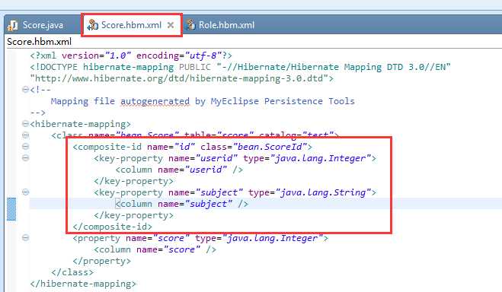502x292 pixels.
Task: Click the closing hibernate-mapping tag
Action: [83, 284]
